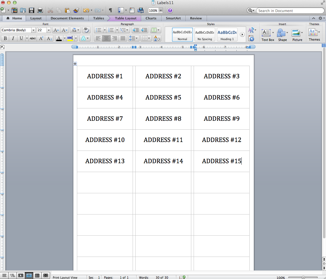Viewport: 326px width, 279px height.
Task: Click the Redo arrow icon
Action: coord(97,10)
